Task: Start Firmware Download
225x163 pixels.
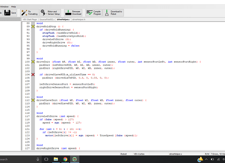Action: click(x=73, y=13)
